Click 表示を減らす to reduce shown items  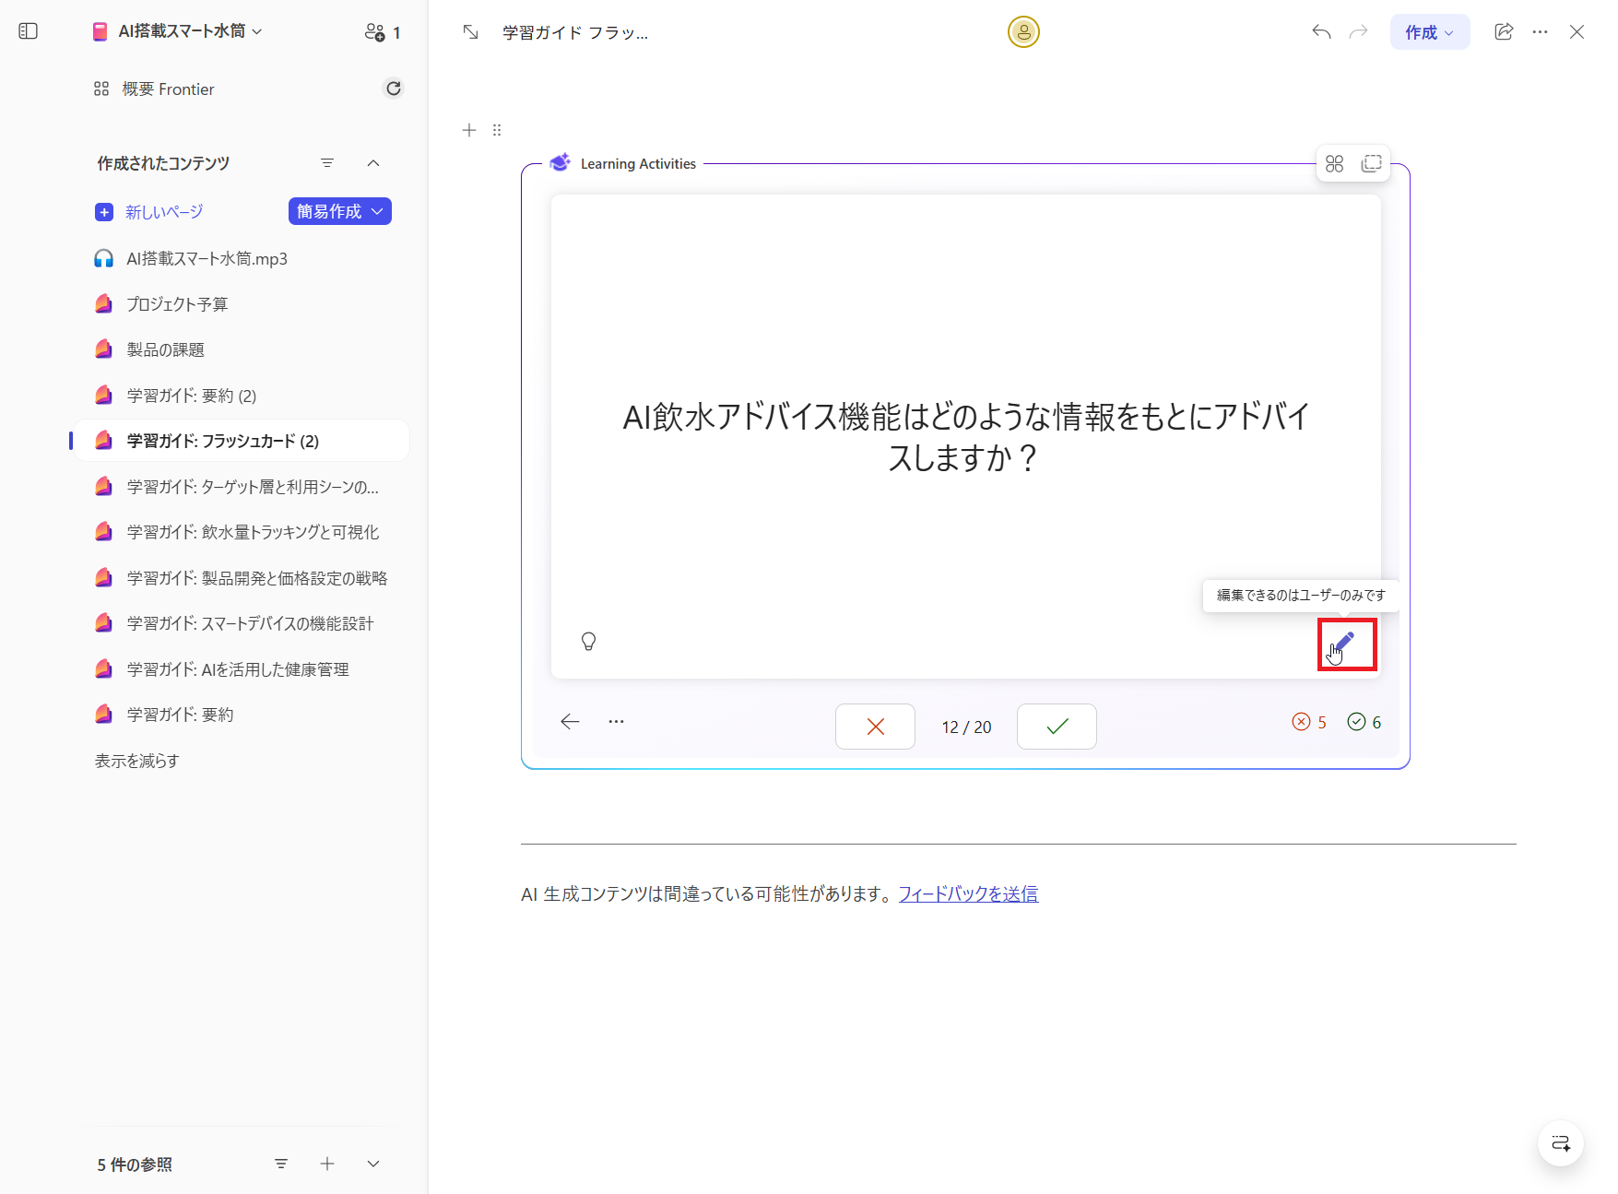point(136,760)
